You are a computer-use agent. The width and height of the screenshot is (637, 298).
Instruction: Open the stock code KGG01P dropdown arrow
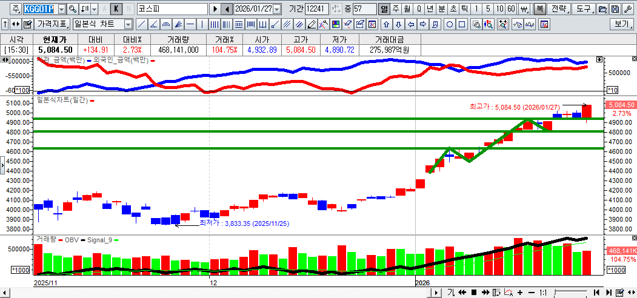click(61, 9)
